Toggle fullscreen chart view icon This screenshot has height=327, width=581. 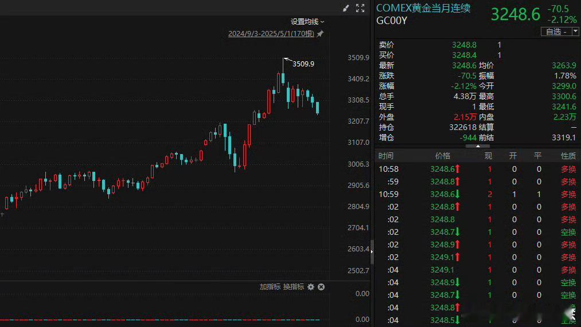(x=360, y=8)
